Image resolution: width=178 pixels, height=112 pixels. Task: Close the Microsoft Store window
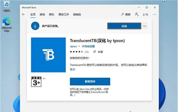click(155, 7)
